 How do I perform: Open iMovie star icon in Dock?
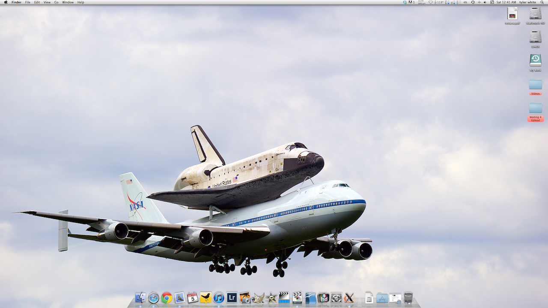271,298
